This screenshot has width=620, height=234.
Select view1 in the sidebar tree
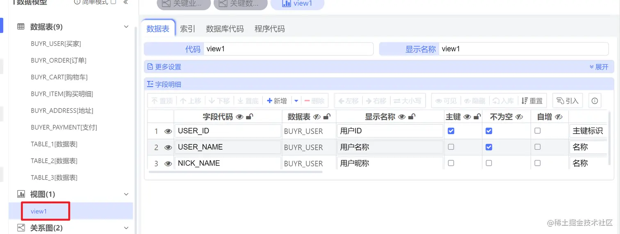pos(39,211)
